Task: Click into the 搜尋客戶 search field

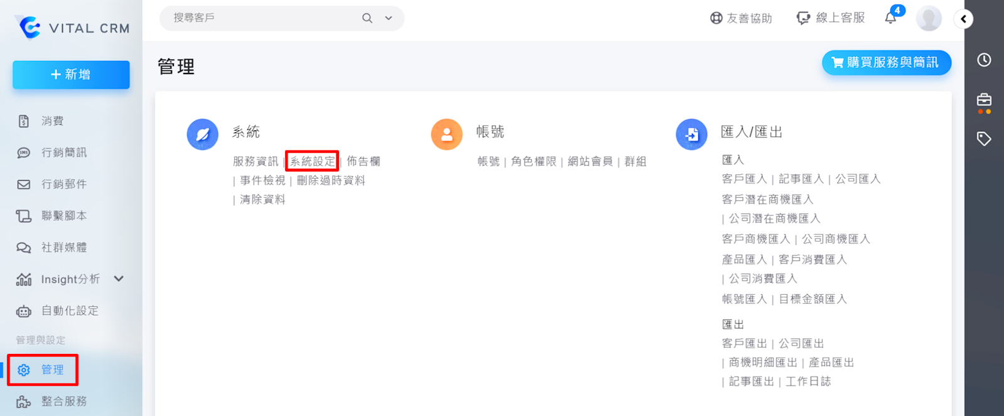Action: 264,18
